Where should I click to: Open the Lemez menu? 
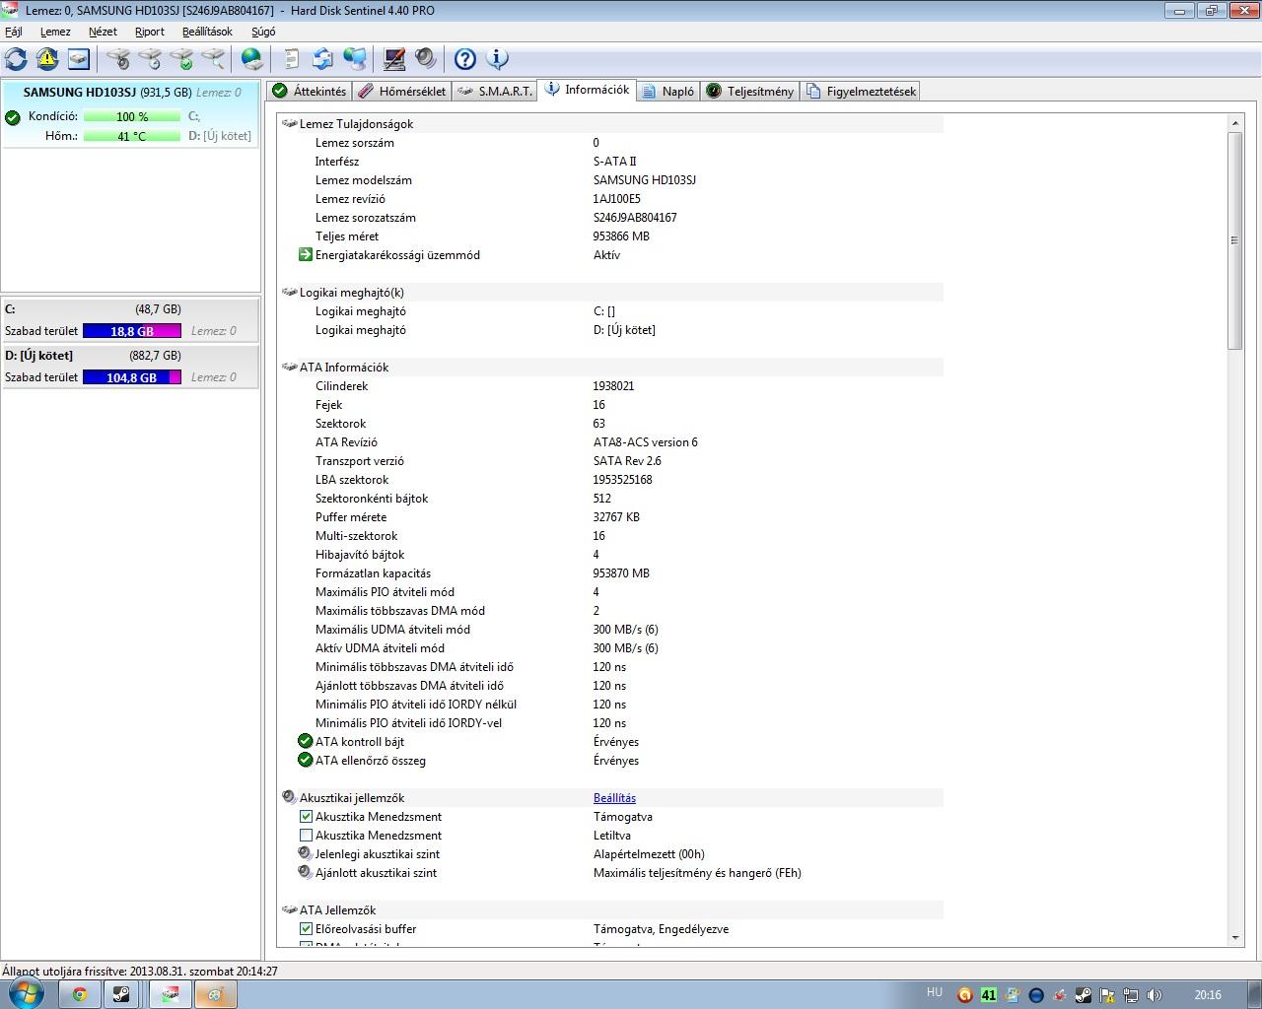(x=55, y=32)
